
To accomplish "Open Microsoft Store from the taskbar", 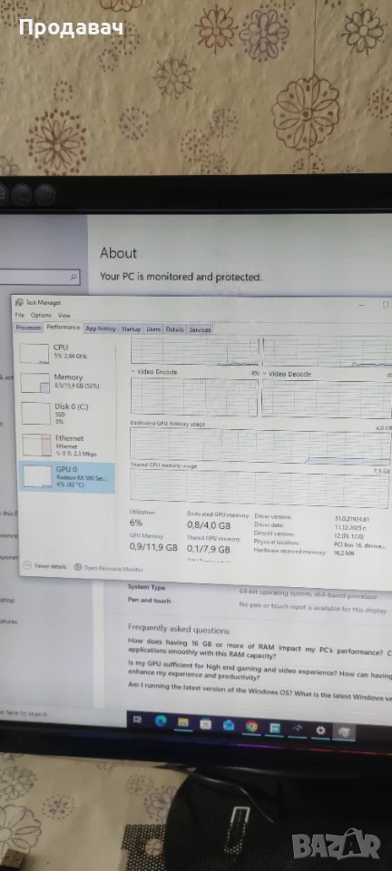I will (x=205, y=724).
